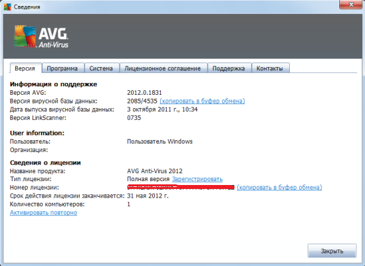Click the Сведения о лицензии heading
The image size is (365, 266).
[45, 163]
